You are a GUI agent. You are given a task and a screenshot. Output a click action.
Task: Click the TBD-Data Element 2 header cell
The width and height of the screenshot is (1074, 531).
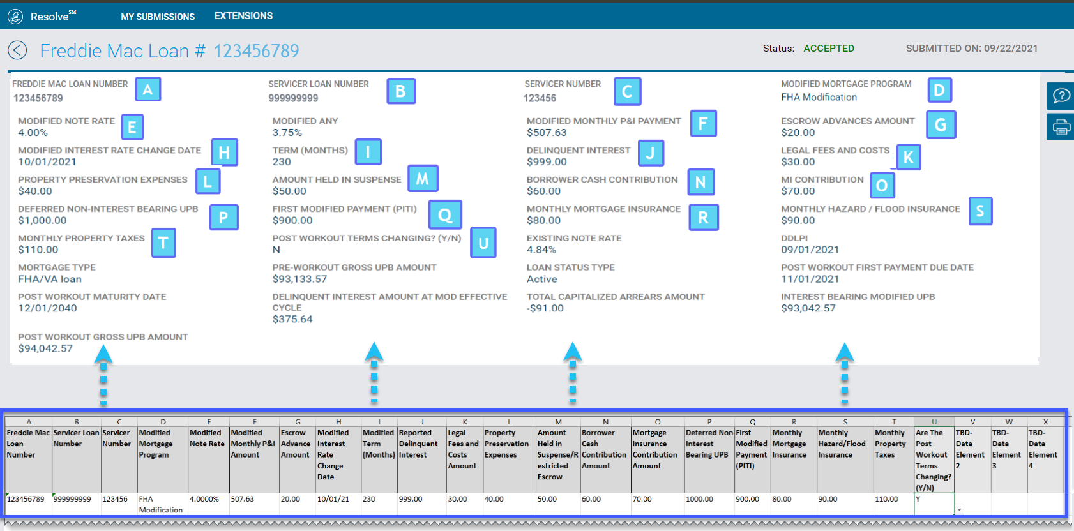coord(972,460)
